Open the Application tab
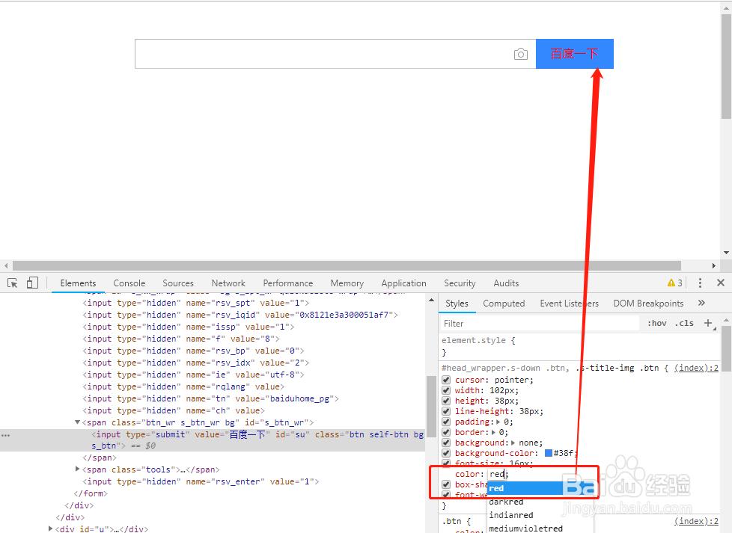The height and width of the screenshot is (533, 732). click(x=404, y=283)
